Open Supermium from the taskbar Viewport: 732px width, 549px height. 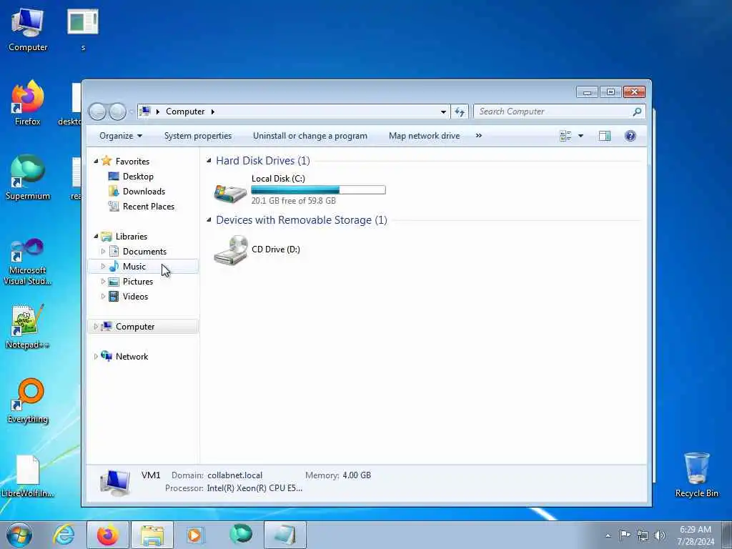pos(241,535)
